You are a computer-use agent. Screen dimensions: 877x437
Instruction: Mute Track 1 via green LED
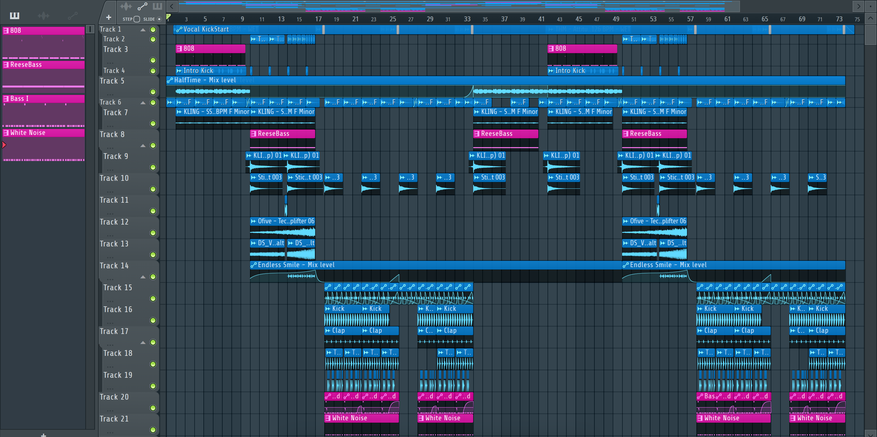153,29
